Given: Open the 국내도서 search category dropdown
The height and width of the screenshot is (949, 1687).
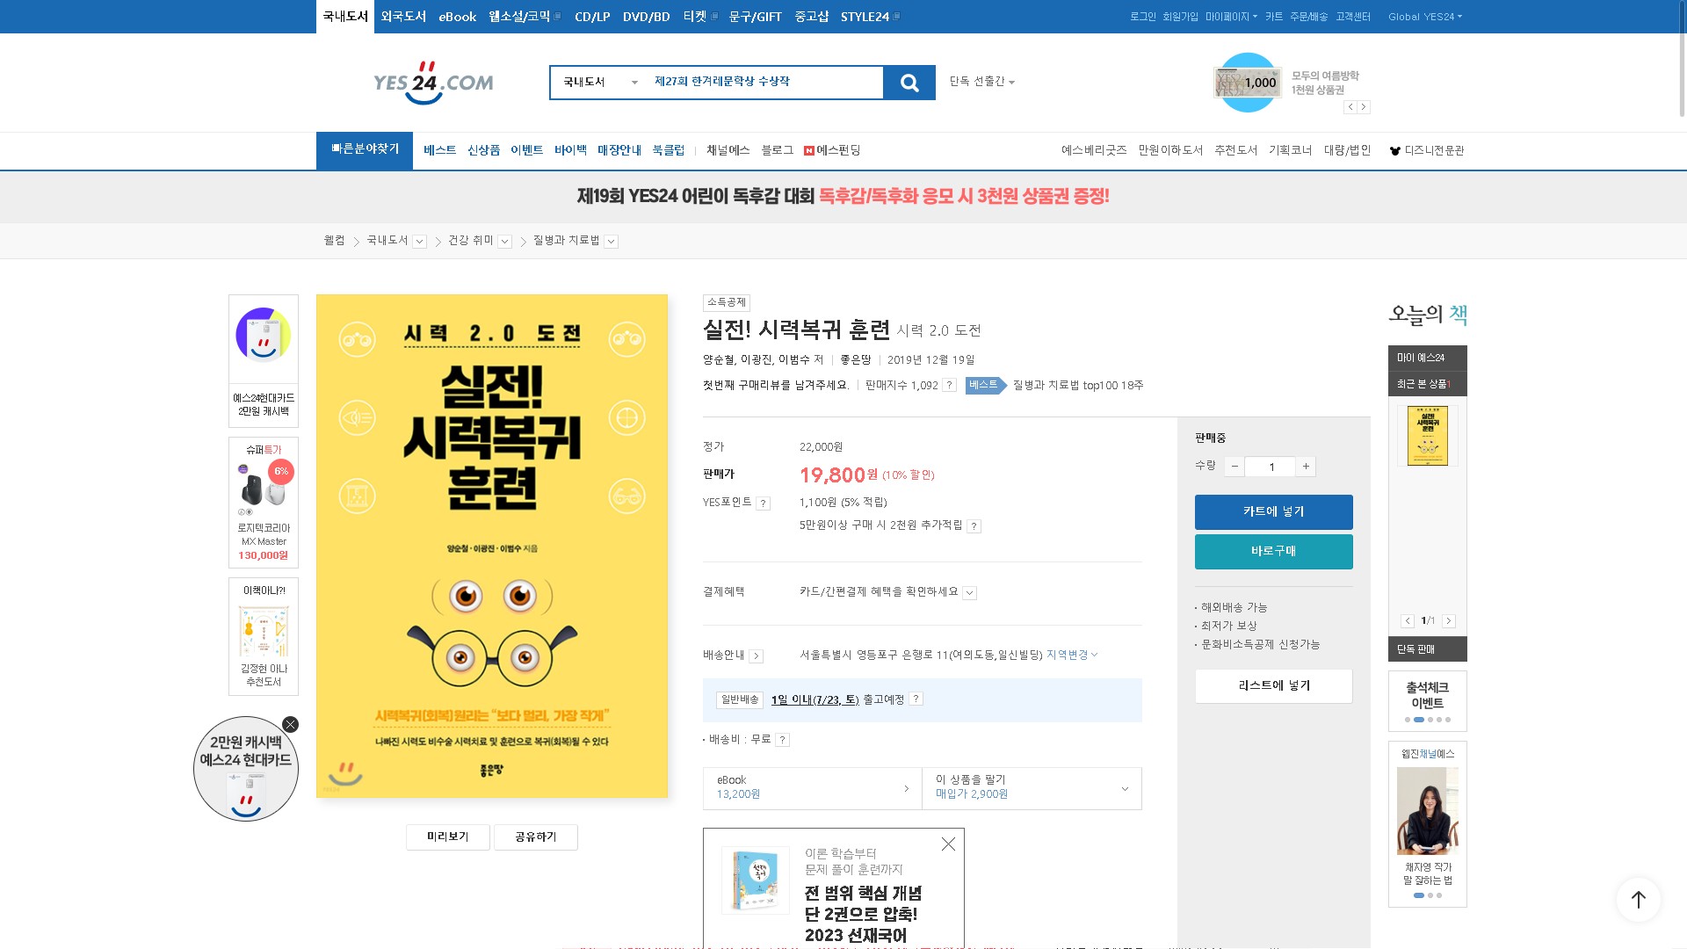Looking at the screenshot, I should pos(600,83).
